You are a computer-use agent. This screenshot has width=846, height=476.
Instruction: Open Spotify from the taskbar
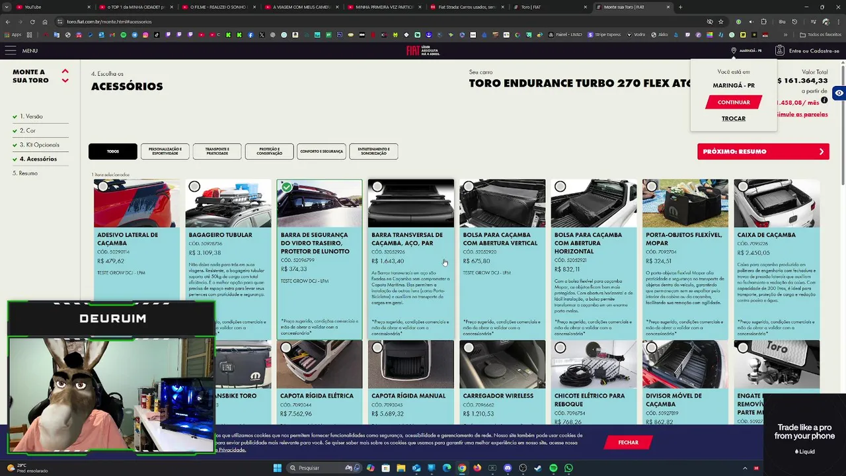pos(553,468)
